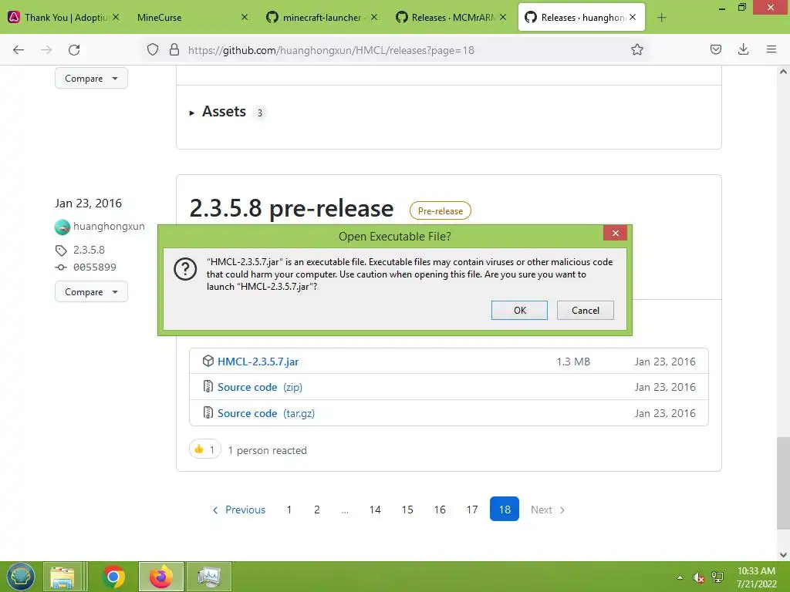Click the archive icon for Source code (tar.gz)
Screen dimensions: 790x592
click(x=208, y=413)
